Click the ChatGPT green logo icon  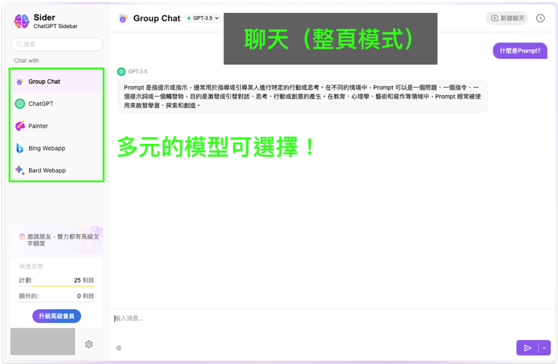(x=20, y=104)
